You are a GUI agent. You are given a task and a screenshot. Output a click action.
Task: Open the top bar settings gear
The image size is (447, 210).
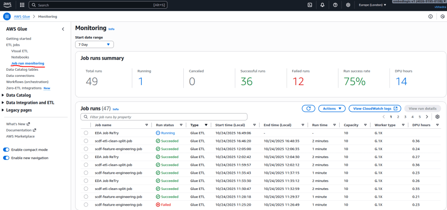(x=348, y=5)
